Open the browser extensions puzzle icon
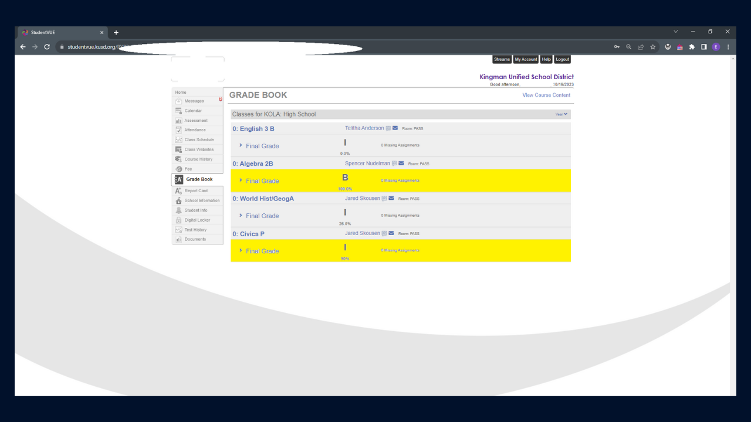The image size is (751, 422). pyautogui.click(x=692, y=47)
